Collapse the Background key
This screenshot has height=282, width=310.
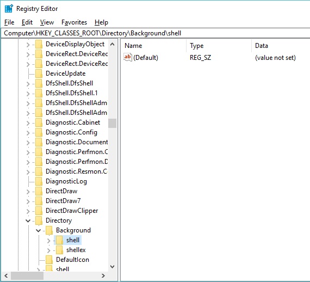[x=39, y=230]
